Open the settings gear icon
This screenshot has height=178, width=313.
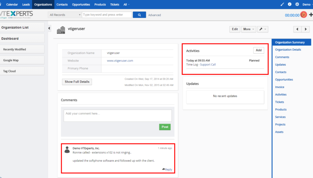(297, 4)
